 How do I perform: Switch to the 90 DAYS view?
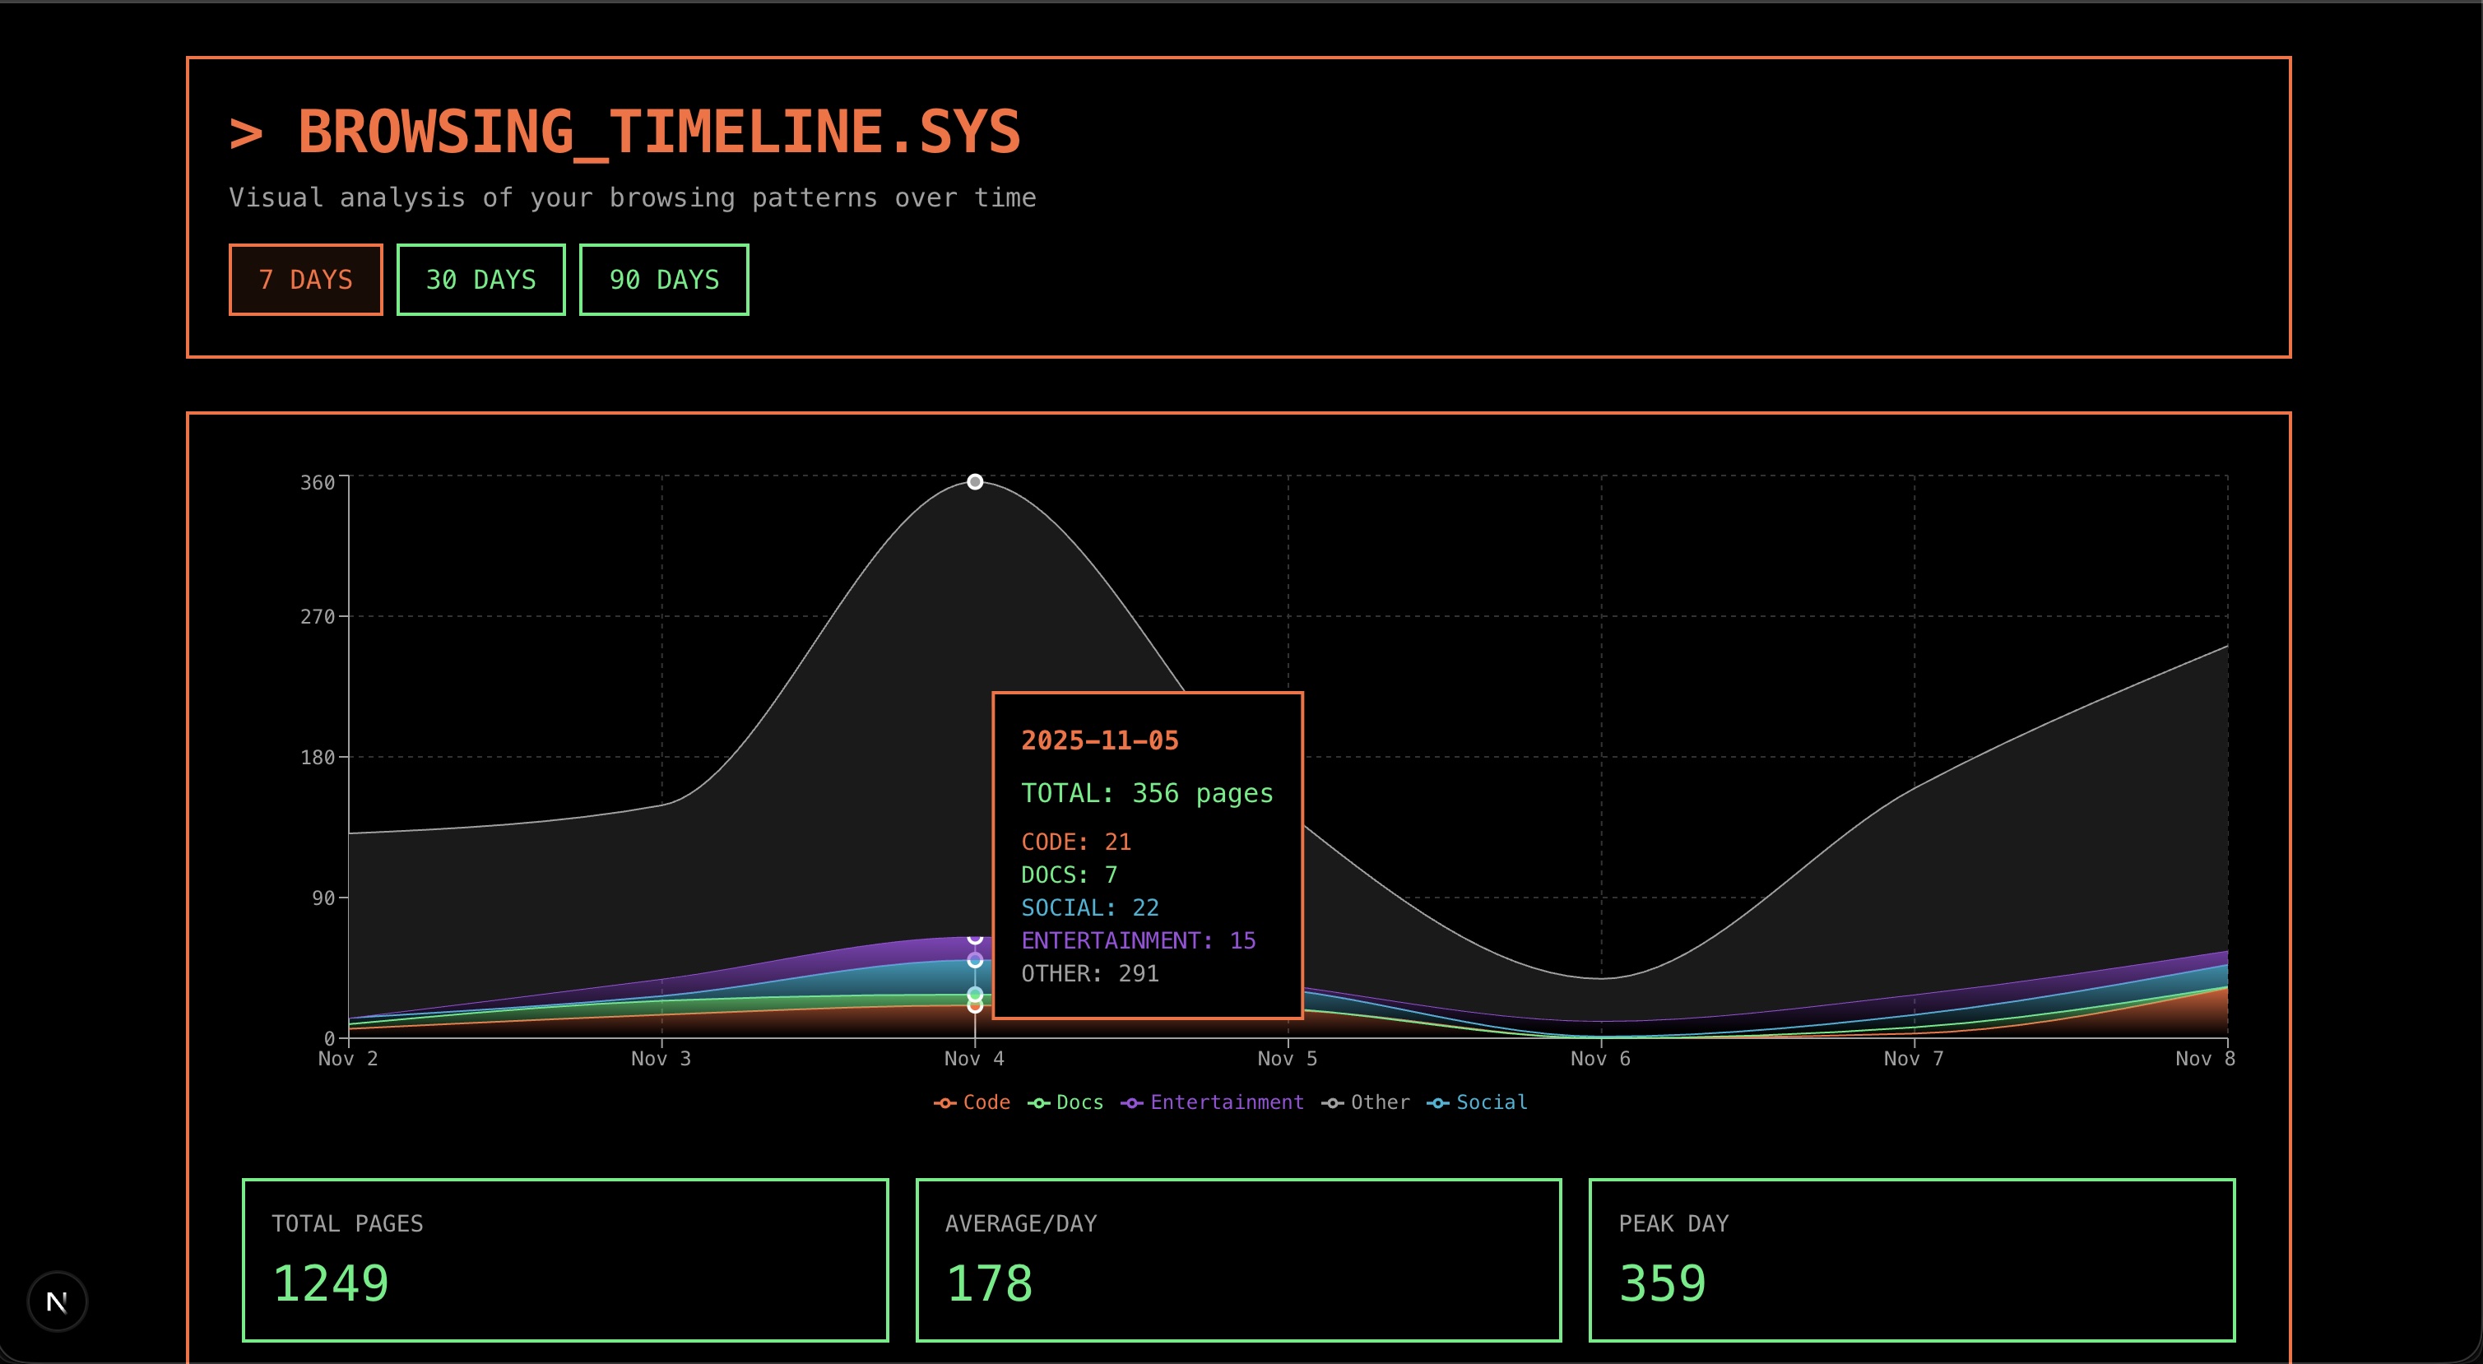coord(663,280)
